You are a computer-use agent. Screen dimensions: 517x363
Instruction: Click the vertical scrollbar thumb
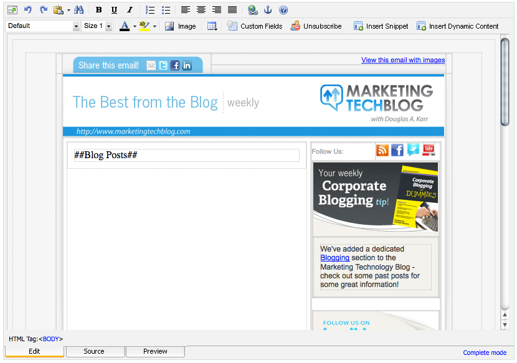[x=505, y=82]
